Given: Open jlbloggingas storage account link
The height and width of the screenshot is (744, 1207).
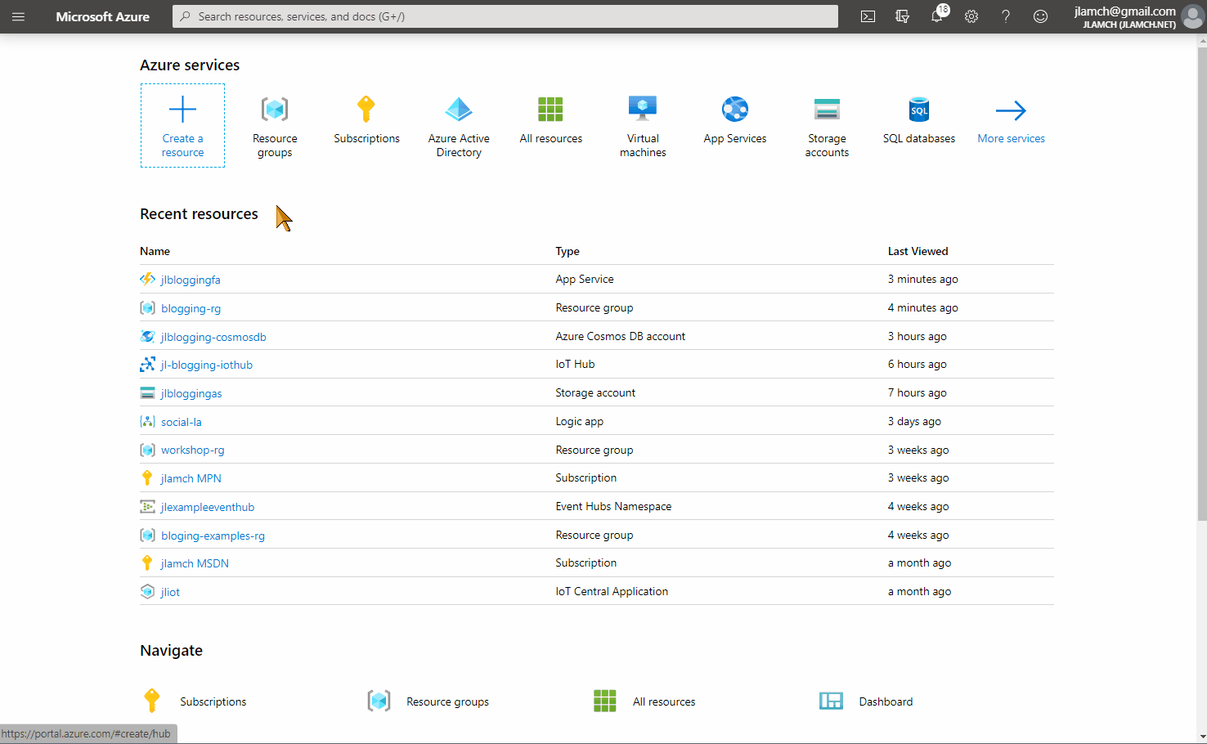Looking at the screenshot, I should tap(191, 393).
